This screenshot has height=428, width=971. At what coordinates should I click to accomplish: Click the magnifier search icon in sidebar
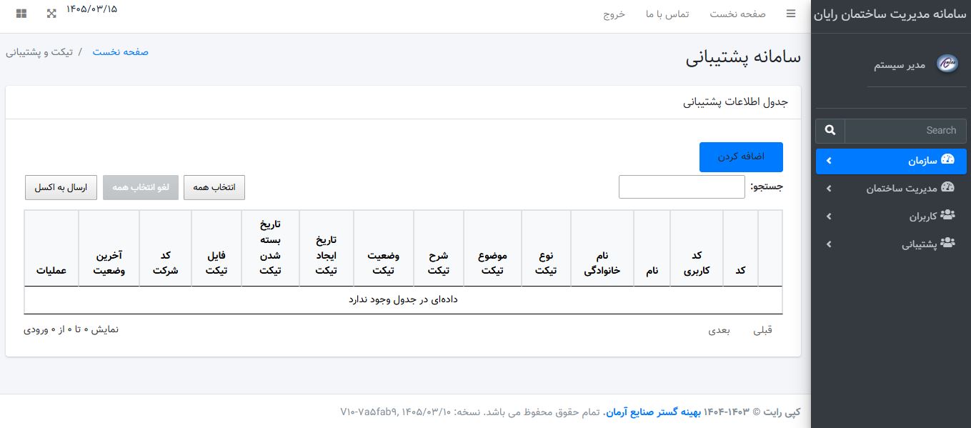830,130
